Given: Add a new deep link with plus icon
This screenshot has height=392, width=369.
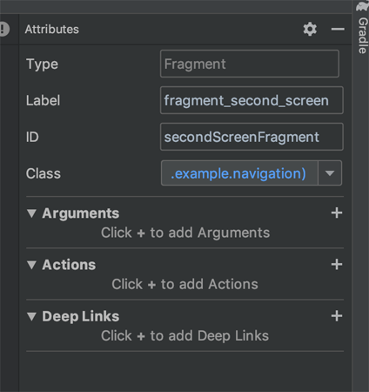Looking at the screenshot, I should pyautogui.click(x=337, y=315).
